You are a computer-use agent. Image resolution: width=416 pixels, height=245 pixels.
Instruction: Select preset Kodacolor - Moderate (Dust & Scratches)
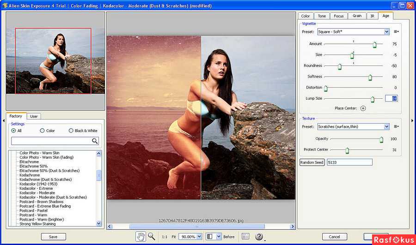(x=53, y=197)
